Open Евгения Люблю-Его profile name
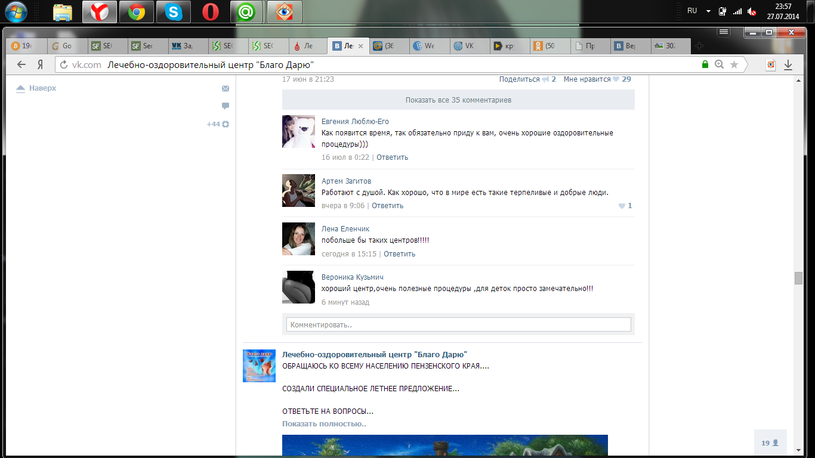The image size is (815, 458). pyautogui.click(x=355, y=122)
